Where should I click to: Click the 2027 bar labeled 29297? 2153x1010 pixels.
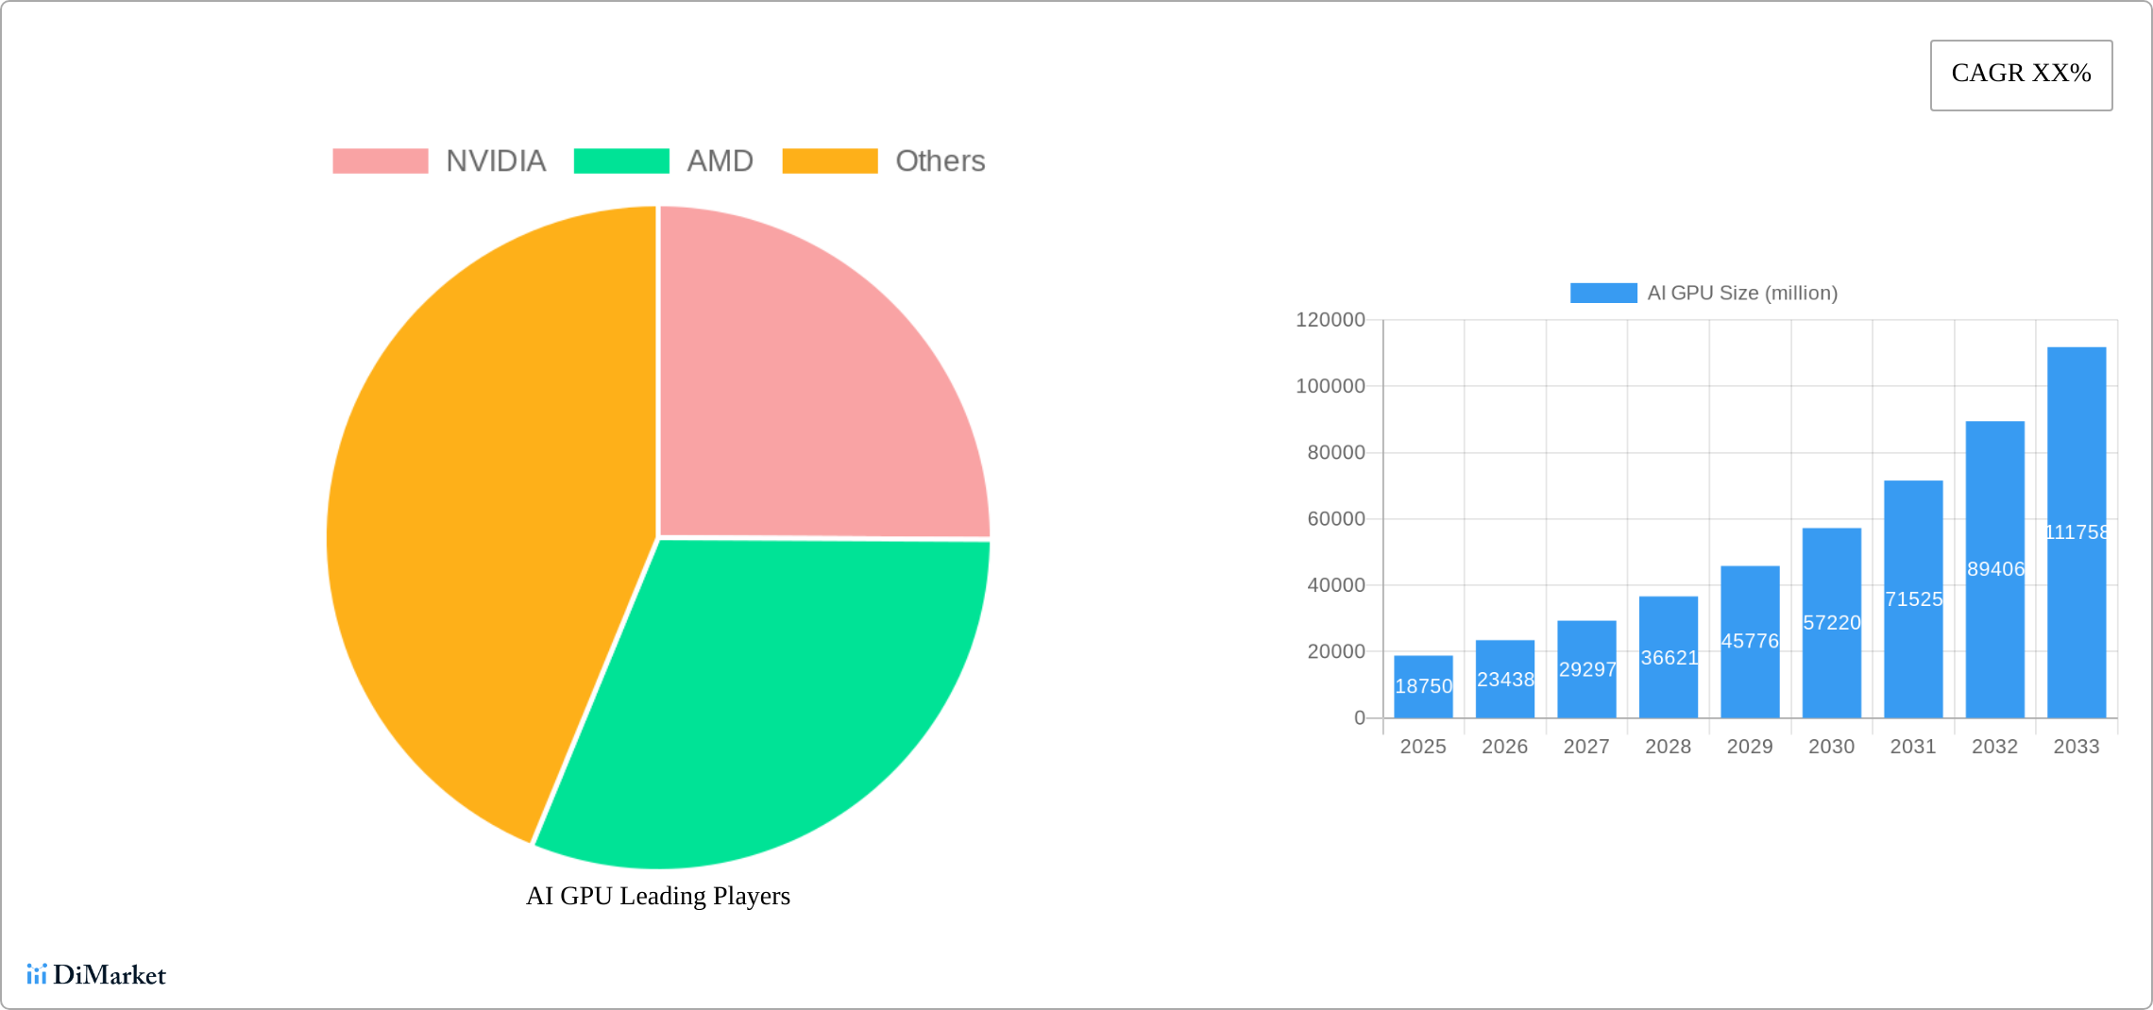[x=1586, y=669]
